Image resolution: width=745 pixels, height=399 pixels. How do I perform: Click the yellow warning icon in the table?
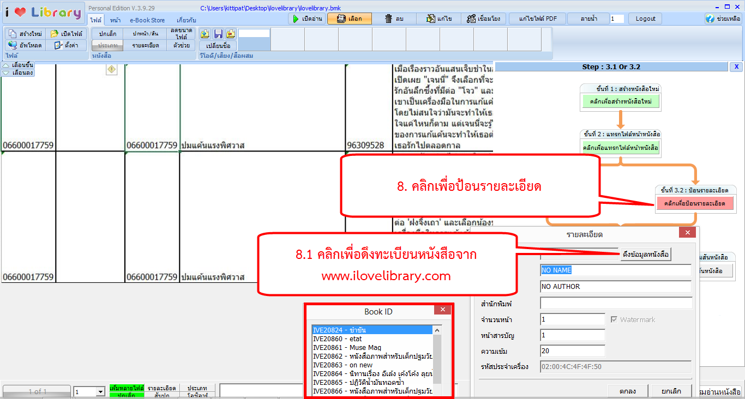click(111, 69)
